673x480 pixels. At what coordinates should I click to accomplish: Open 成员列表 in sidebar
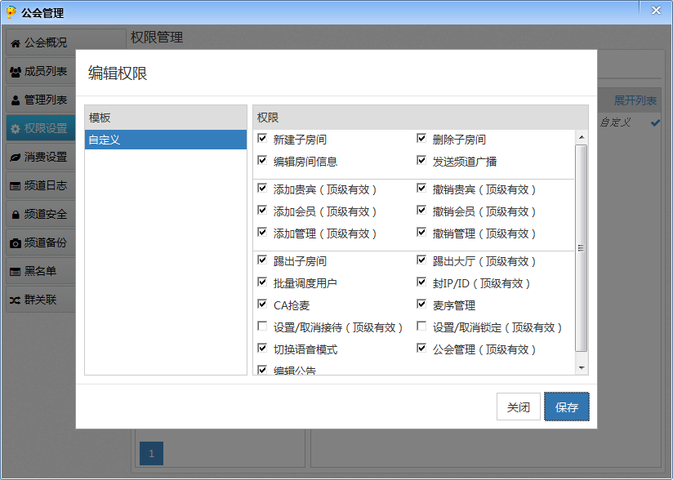(41, 71)
